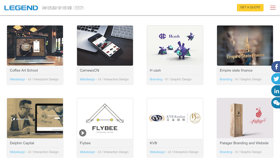Screen dimensions: 280x159
Task: Open the CarnewsCN project thumbnail
Action: pyautogui.click(x=105, y=46)
